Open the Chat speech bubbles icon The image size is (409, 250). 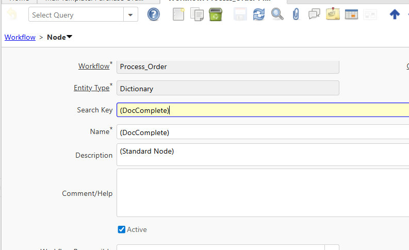[x=314, y=14]
